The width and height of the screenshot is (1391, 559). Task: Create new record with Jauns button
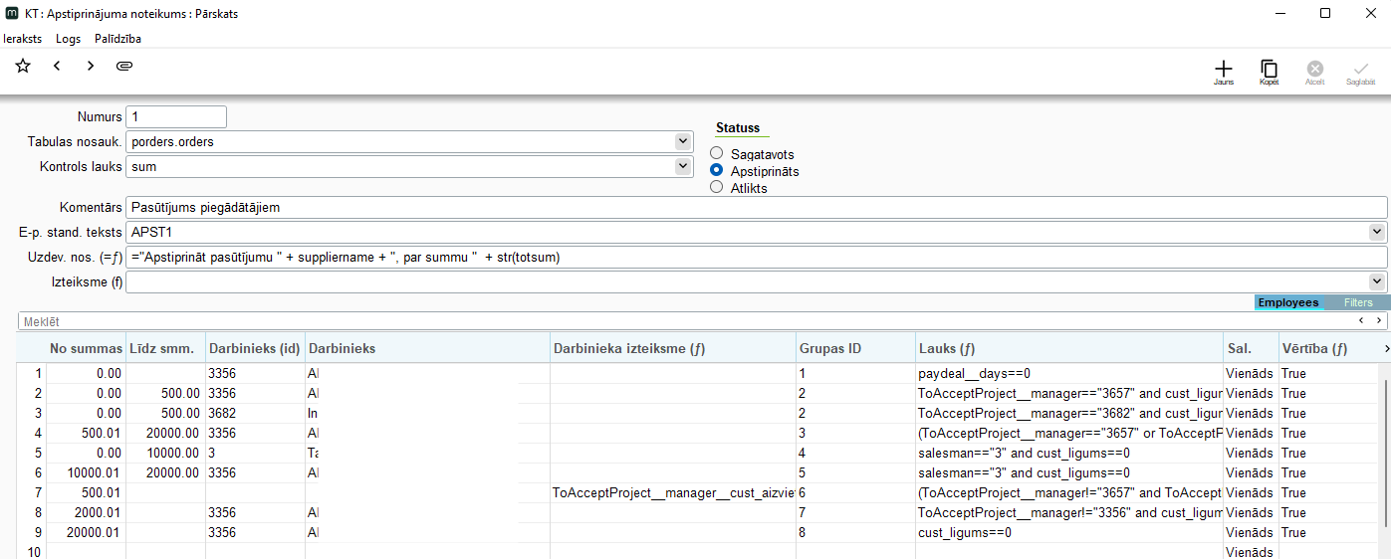click(1224, 72)
